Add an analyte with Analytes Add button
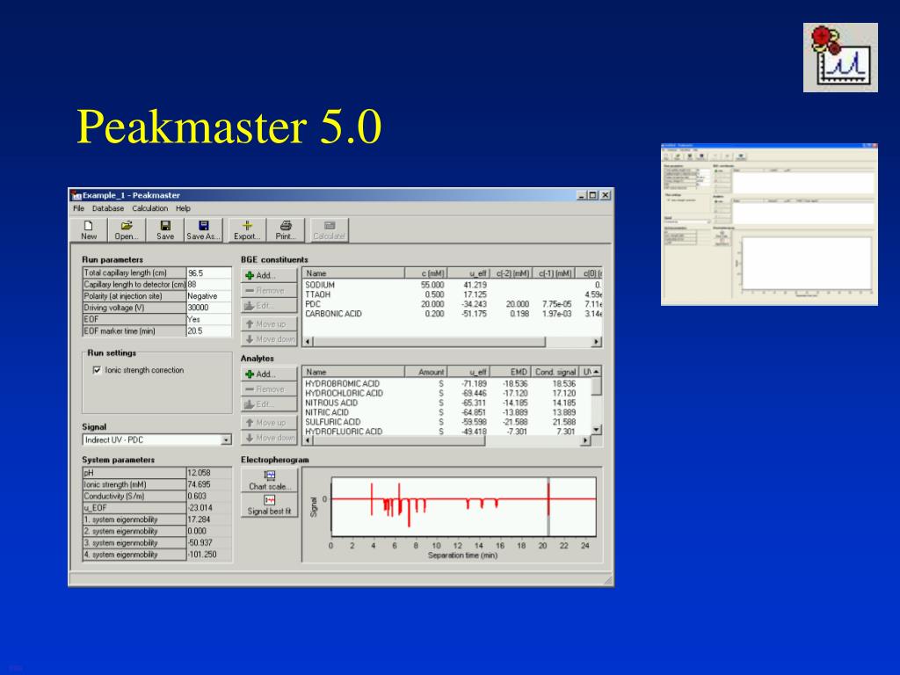900x675 pixels. coord(269,374)
